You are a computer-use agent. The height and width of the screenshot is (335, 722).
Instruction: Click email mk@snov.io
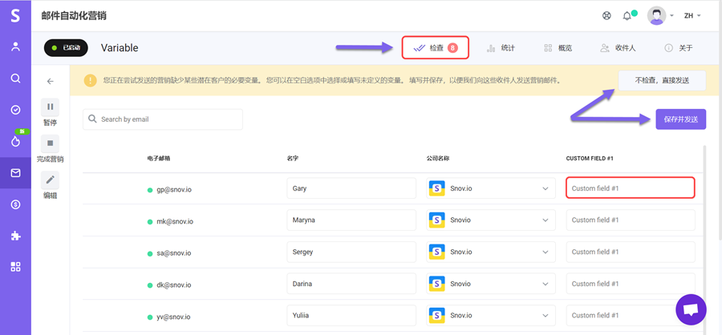(x=175, y=221)
